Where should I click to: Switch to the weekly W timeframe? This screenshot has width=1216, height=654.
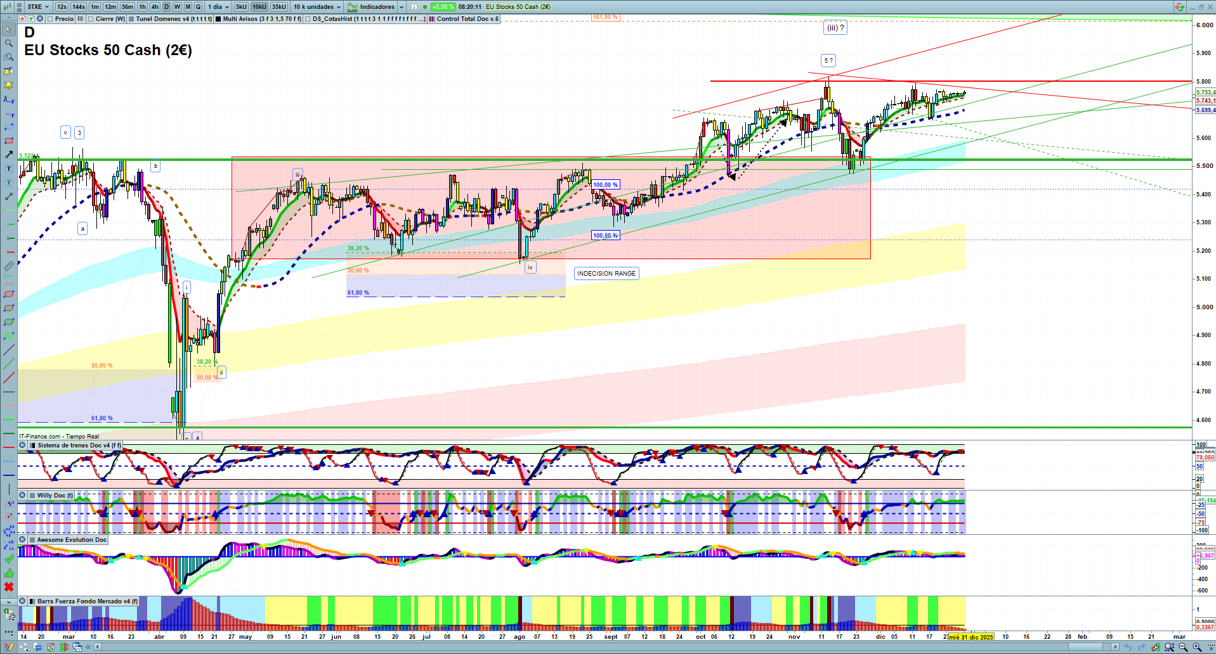177,7
